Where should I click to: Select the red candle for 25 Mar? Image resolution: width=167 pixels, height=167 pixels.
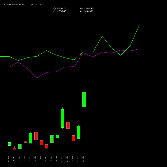(x=73, y=138)
